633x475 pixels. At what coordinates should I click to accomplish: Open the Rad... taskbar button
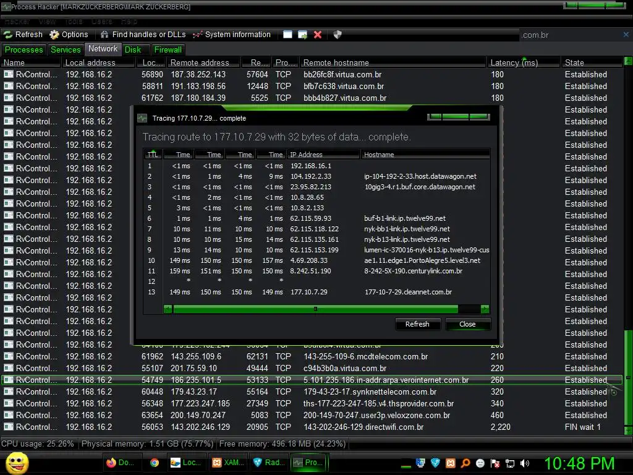[x=269, y=463]
